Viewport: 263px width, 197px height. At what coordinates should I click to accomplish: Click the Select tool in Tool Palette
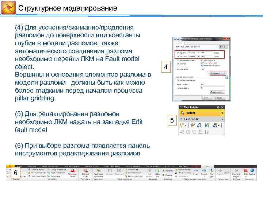pos(201,113)
